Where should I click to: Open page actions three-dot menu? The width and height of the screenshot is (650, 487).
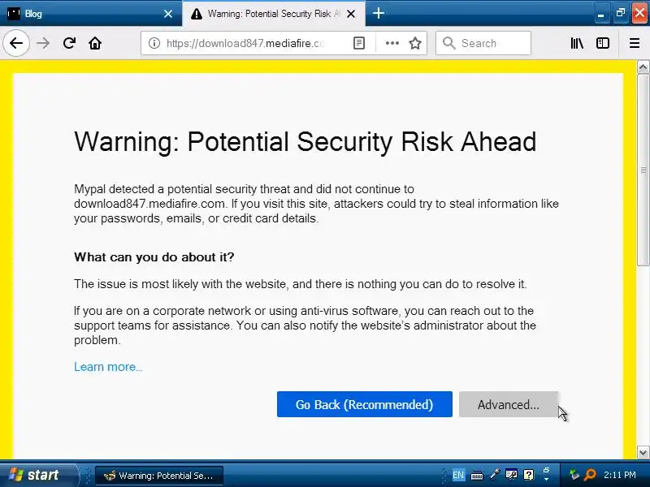(x=392, y=43)
